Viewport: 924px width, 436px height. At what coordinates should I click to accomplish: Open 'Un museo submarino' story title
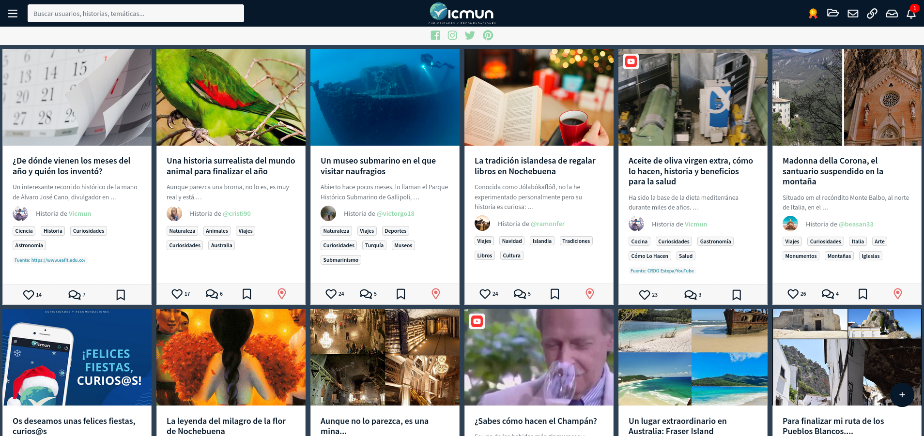378,166
